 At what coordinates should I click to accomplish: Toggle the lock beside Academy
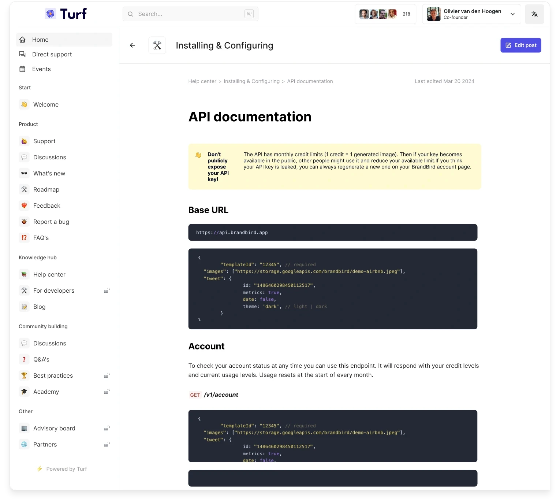(x=107, y=392)
